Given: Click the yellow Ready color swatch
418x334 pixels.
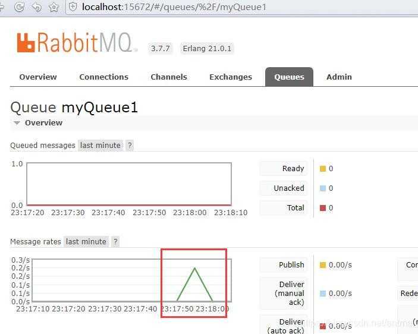Looking at the screenshot, I should pyautogui.click(x=323, y=169).
